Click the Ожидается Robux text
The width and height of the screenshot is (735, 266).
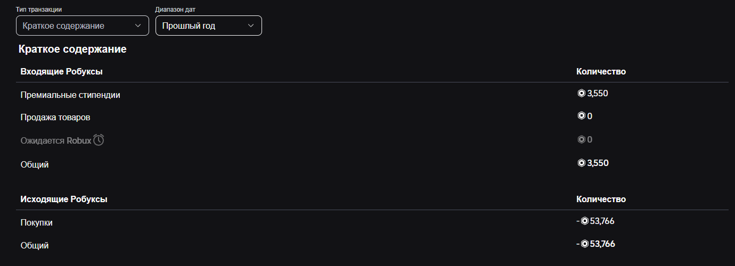(56, 140)
